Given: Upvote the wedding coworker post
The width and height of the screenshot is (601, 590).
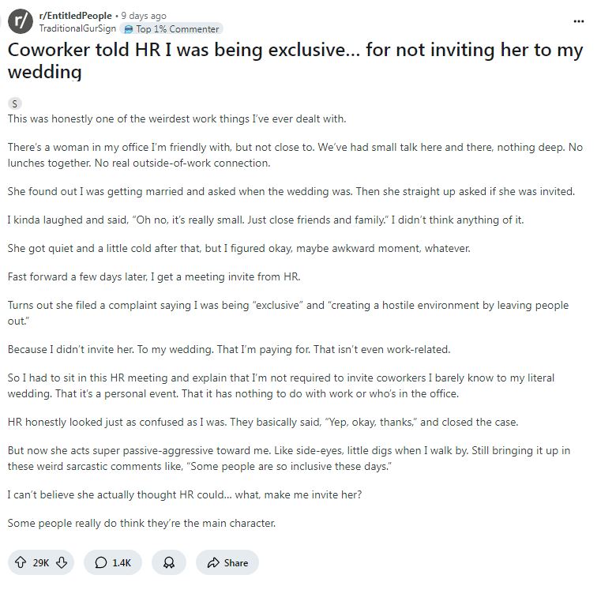Looking at the screenshot, I should (21, 562).
